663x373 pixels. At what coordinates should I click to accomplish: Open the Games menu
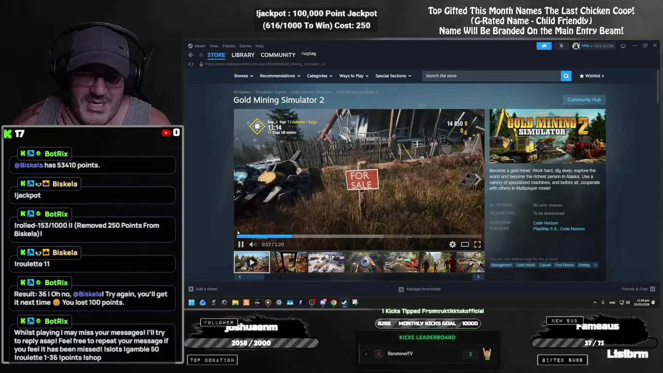tap(245, 46)
